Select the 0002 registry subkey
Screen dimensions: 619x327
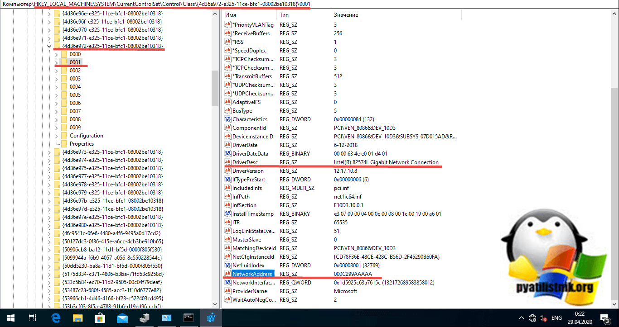(75, 71)
